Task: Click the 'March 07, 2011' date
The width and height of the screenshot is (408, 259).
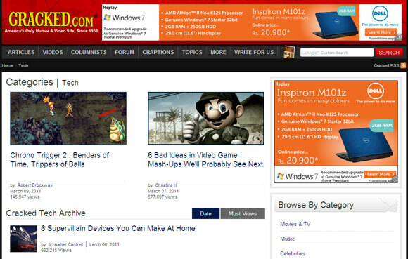Action: (163, 191)
